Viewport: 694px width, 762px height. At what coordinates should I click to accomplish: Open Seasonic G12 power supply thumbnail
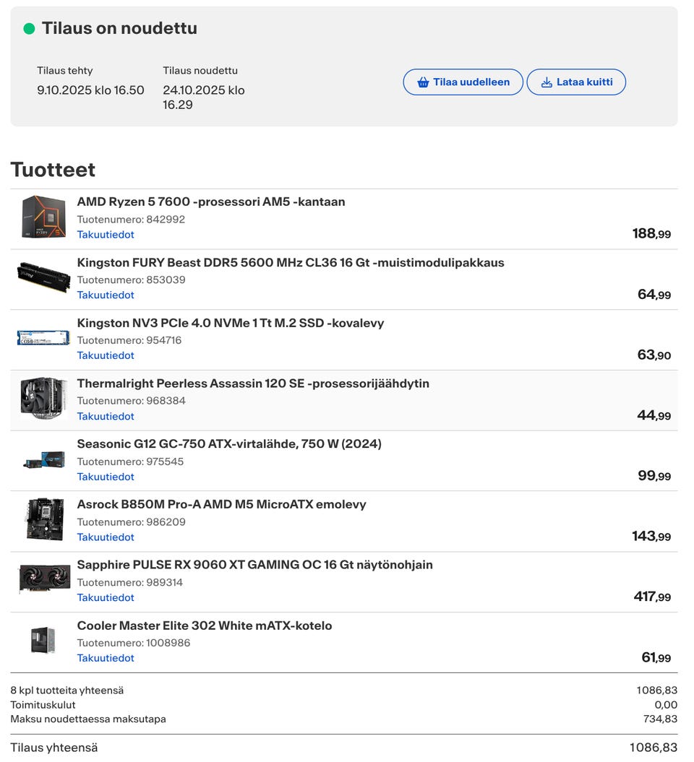[x=43, y=459]
